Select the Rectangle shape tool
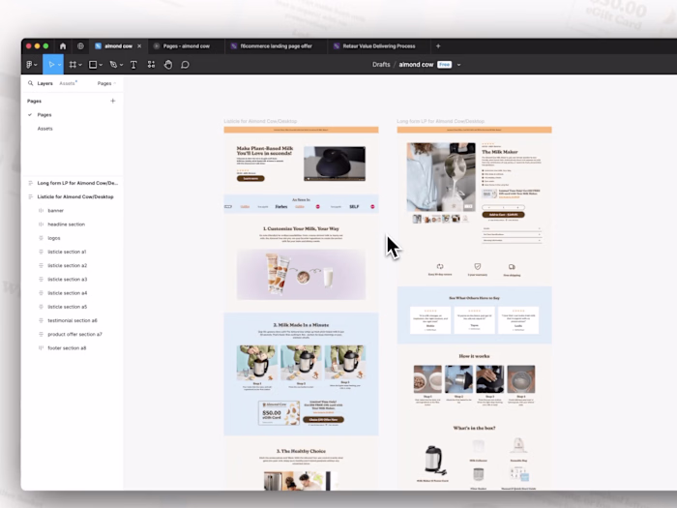 click(93, 65)
